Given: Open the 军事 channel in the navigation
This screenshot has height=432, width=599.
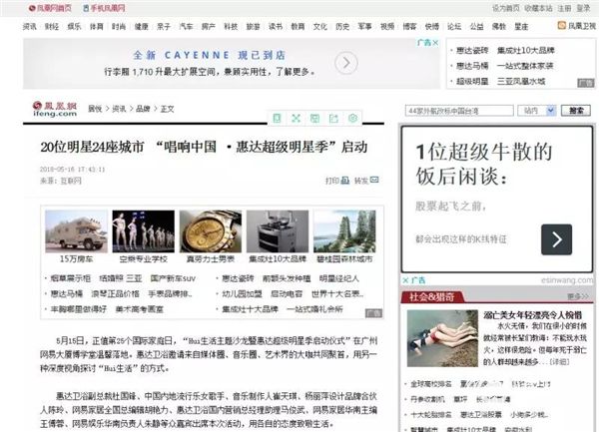Looking at the screenshot, I should point(364,26).
